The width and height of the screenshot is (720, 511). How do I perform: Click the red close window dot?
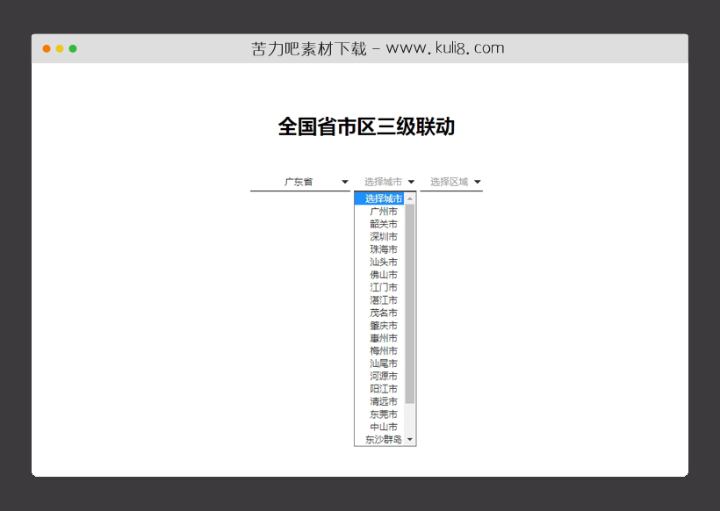click(46, 48)
